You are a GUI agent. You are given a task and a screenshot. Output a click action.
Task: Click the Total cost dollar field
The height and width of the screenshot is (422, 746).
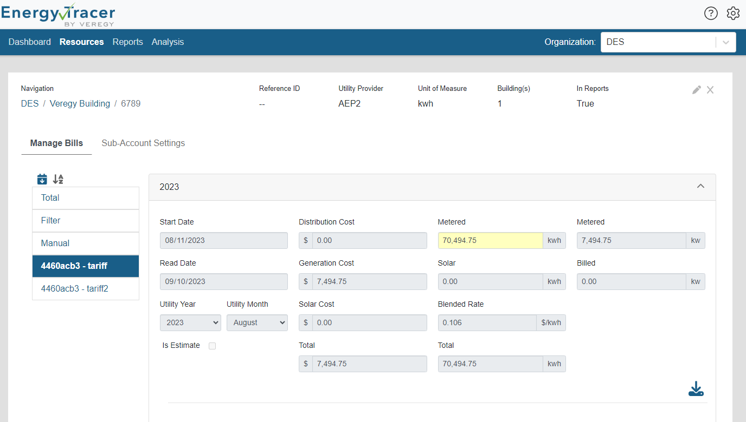tap(370, 364)
